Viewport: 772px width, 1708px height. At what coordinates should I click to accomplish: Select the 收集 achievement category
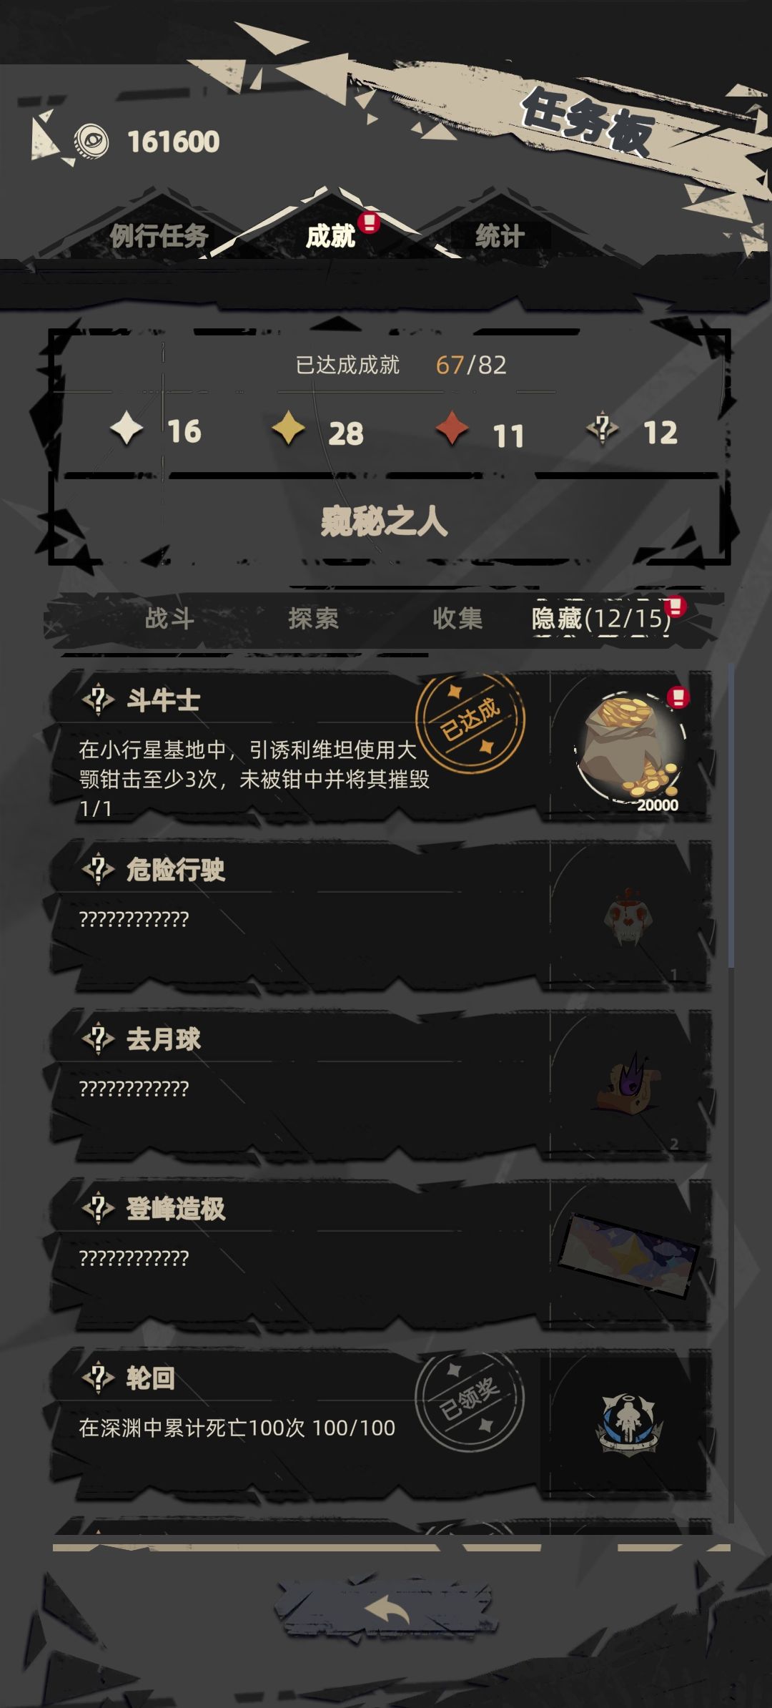coord(457,618)
